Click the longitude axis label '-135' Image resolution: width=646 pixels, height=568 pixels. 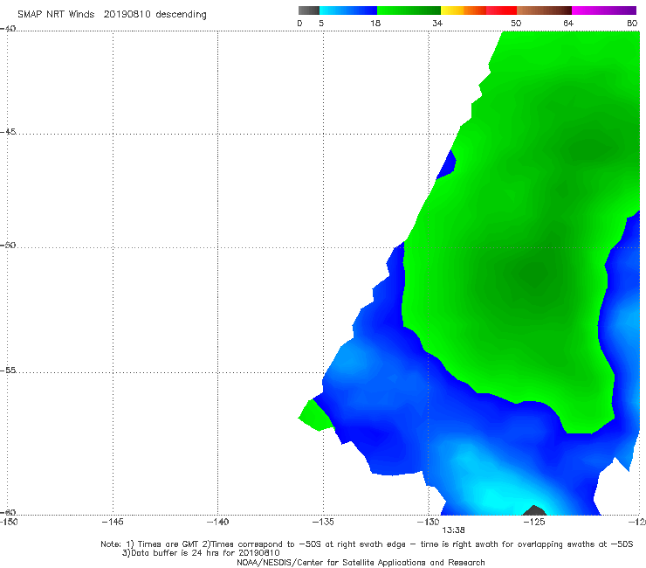(323, 522)
